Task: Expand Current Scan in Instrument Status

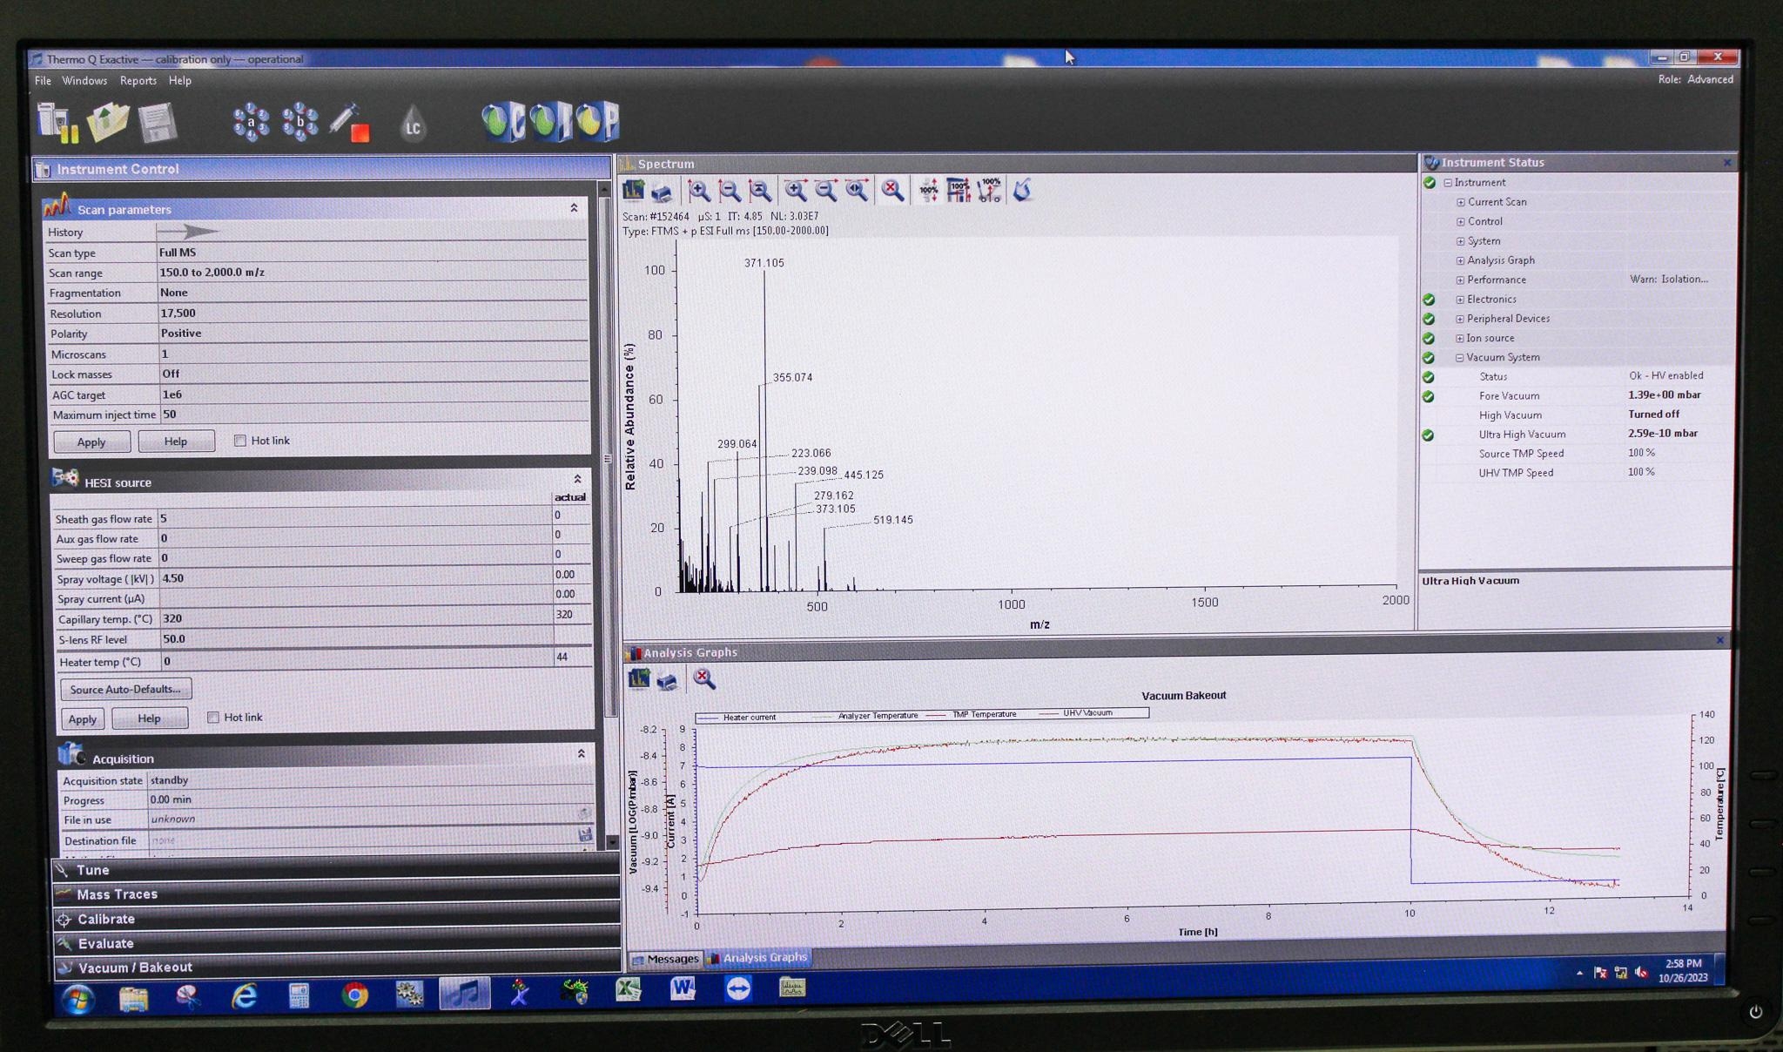Action: tap(1463, 202)
